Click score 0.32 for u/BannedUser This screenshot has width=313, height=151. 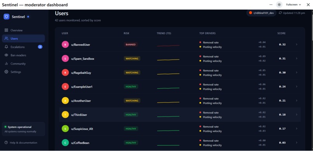coord(282,45)
